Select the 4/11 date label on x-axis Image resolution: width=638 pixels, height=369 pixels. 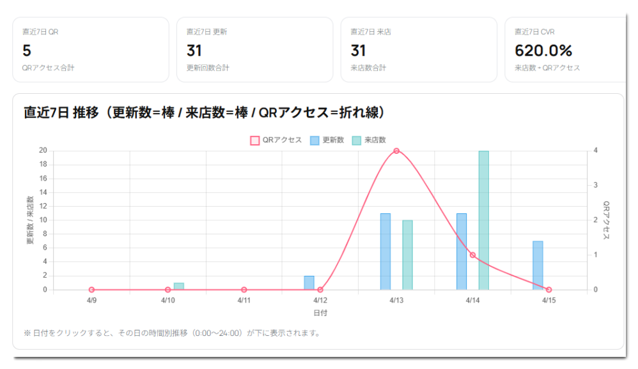(244, 300)
